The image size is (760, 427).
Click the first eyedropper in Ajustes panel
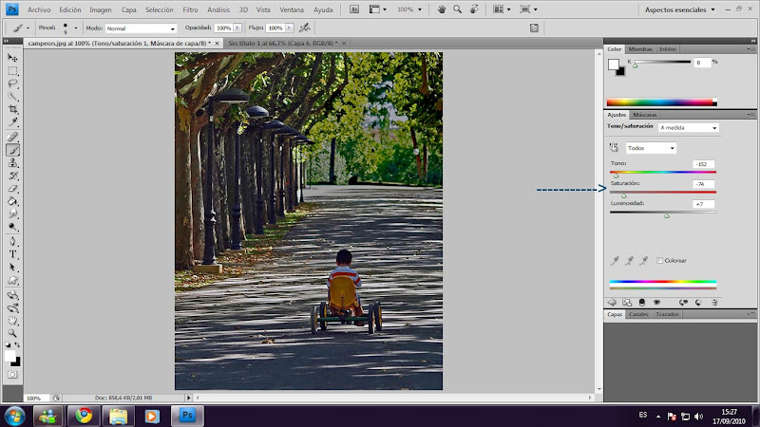click(x=614, y=260)
